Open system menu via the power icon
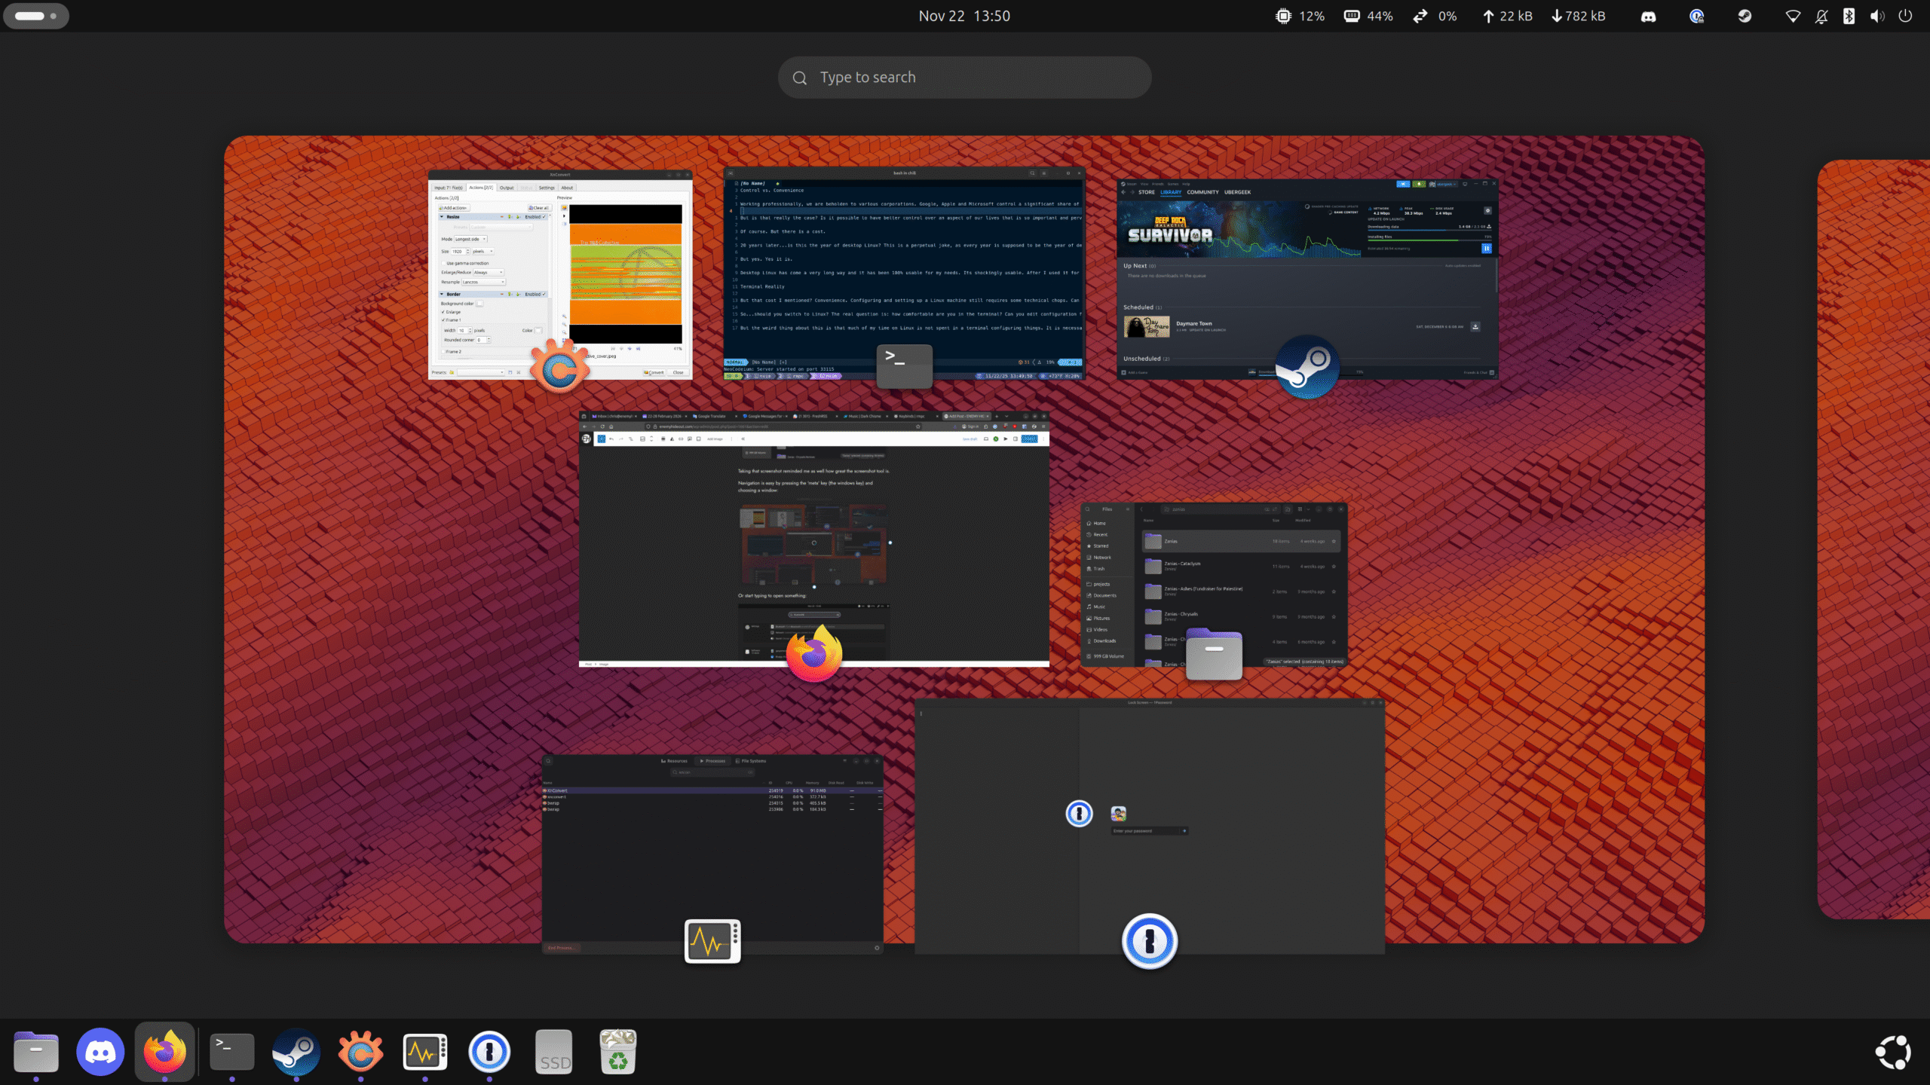 pos(1905,16)
